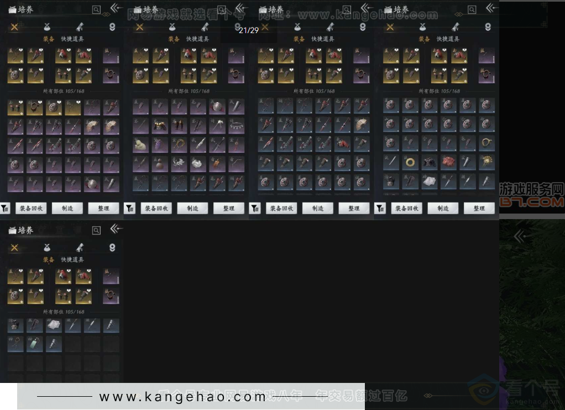Click the filter icon in the third panel

(x=255, y=208)
